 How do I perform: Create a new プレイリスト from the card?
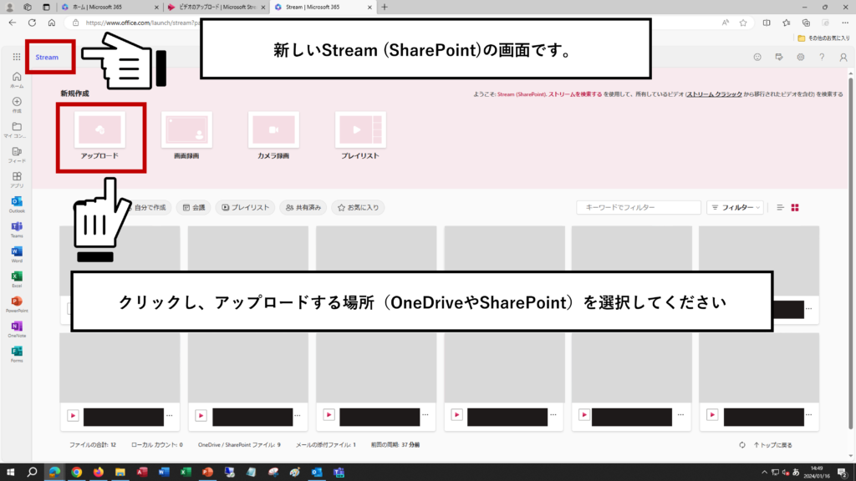click(360, 136)
